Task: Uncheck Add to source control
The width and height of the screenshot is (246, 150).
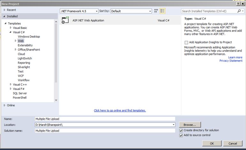Action: pos(181,135)
